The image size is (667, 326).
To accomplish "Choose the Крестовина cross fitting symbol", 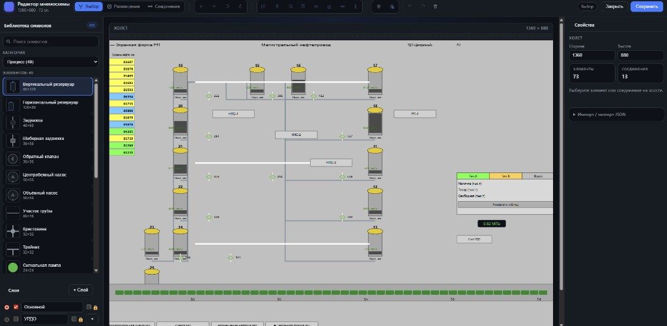I will pos(48,231).
